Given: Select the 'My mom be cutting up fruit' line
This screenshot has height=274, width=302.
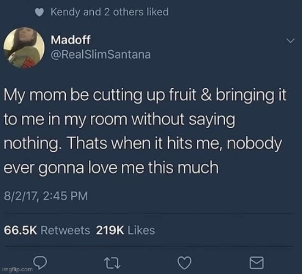Looking at the screenshot, I should [x=145, y=96].
